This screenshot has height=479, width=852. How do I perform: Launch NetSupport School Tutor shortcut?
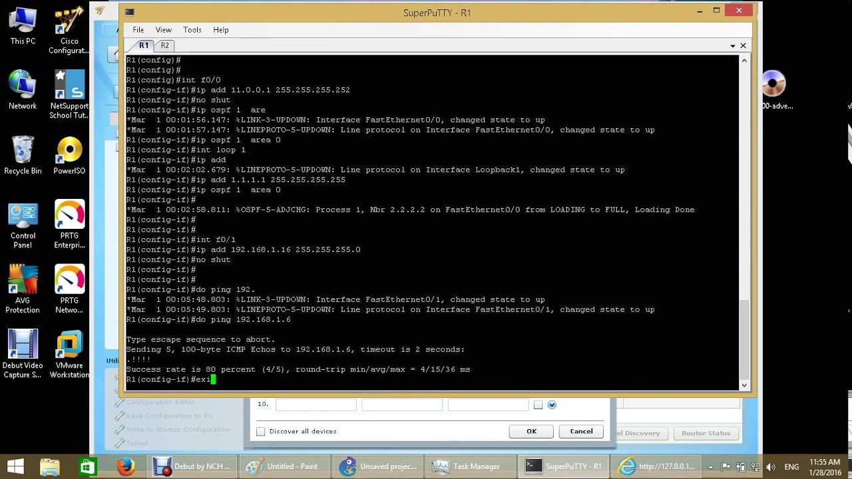tap(69, 94)
